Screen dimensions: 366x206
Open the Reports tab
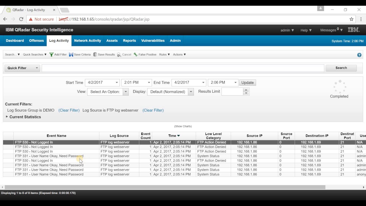tap(130, 41)
